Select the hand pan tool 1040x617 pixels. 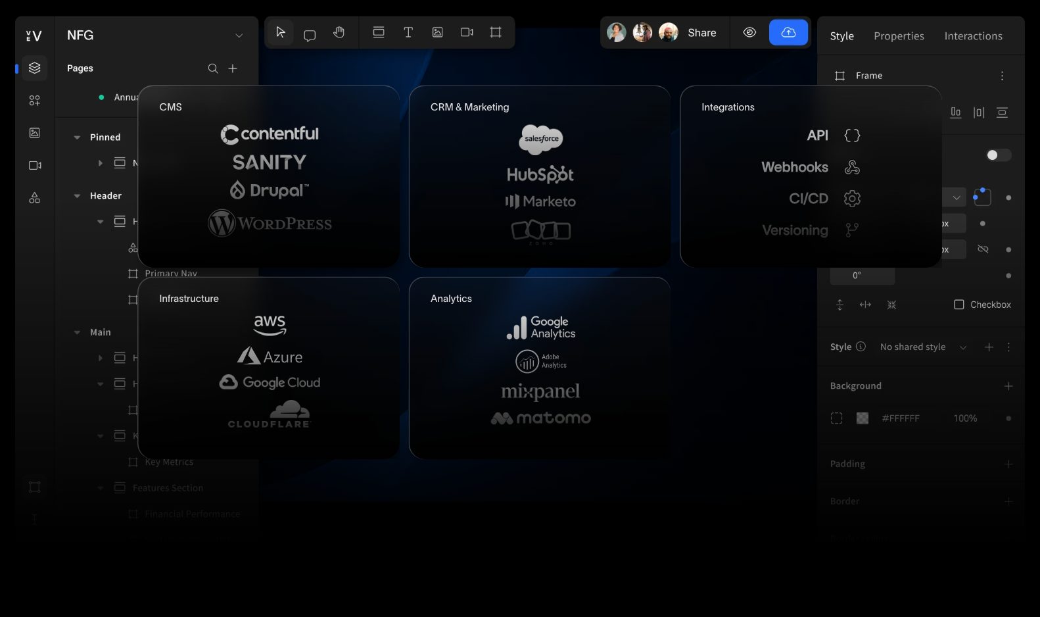click(x=339, y=32)
